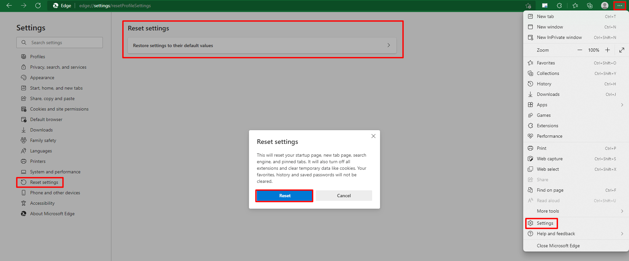This screenshot has width=629, height=261.
Task: Add this page to favorites star icon
Action: tap(528, 6)
